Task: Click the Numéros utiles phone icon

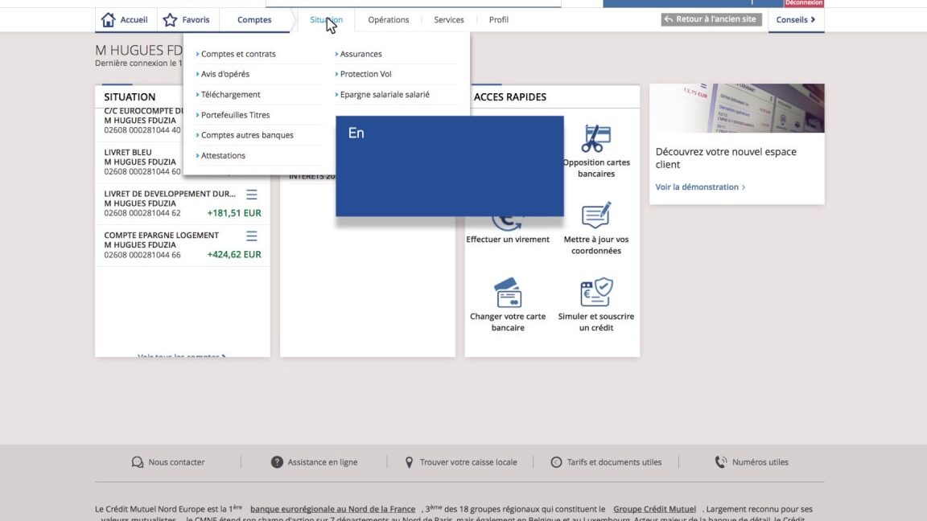Action: click(720, 462)
